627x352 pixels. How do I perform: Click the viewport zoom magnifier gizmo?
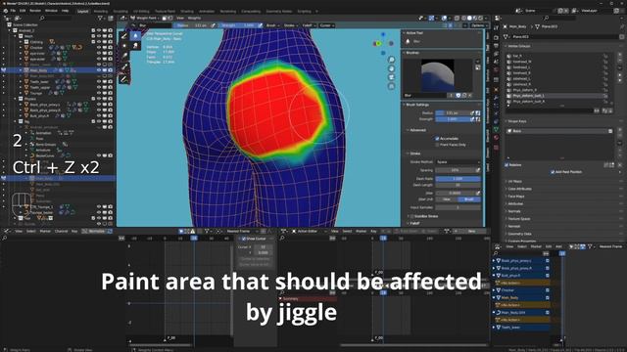(392, 60)
